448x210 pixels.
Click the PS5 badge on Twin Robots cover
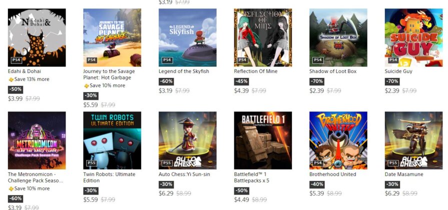coord(92,163)
